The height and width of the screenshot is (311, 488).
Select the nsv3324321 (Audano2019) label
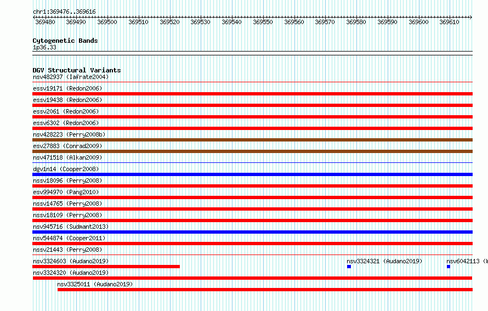(x=384, y=261)
